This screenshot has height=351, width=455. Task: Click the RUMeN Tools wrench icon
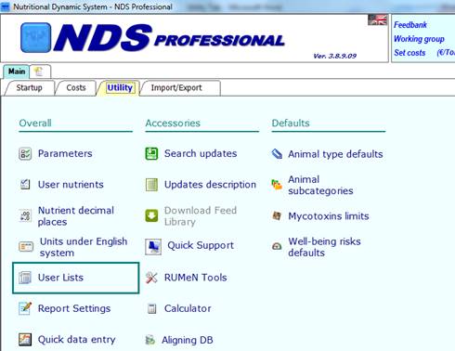pyautogui.click(x=151, y=278)
